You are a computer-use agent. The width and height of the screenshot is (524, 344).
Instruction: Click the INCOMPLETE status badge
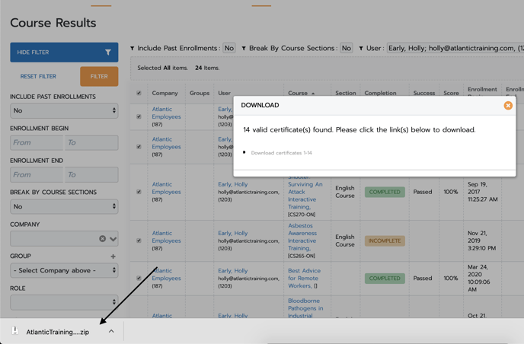385,240
